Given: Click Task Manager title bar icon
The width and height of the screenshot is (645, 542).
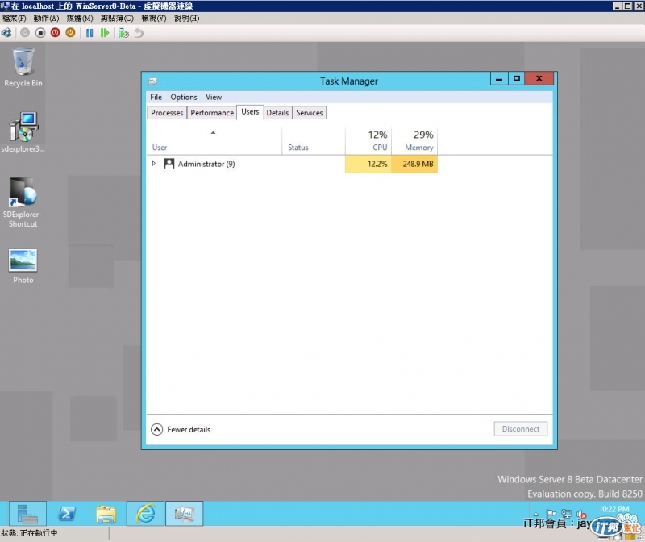Looking at the screenshot, I should (x=152, y=81).
